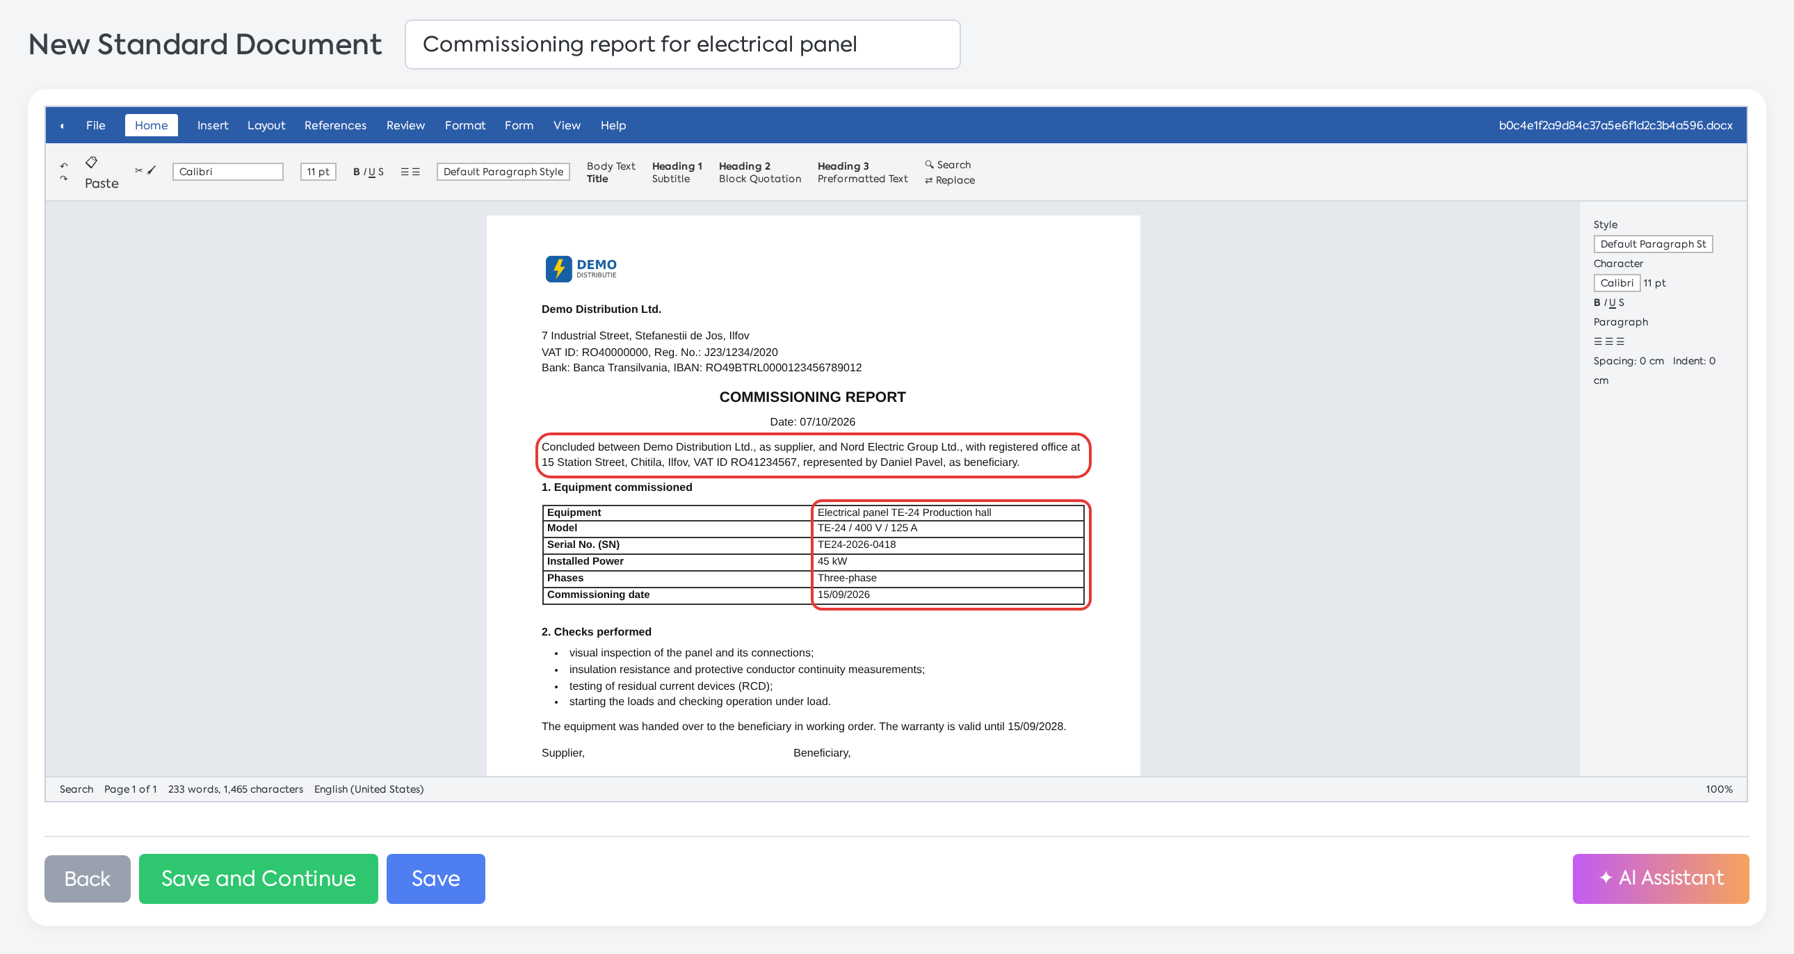
Task: Click the document title input field
Action: pyautogui.click(x=683, y=45)
